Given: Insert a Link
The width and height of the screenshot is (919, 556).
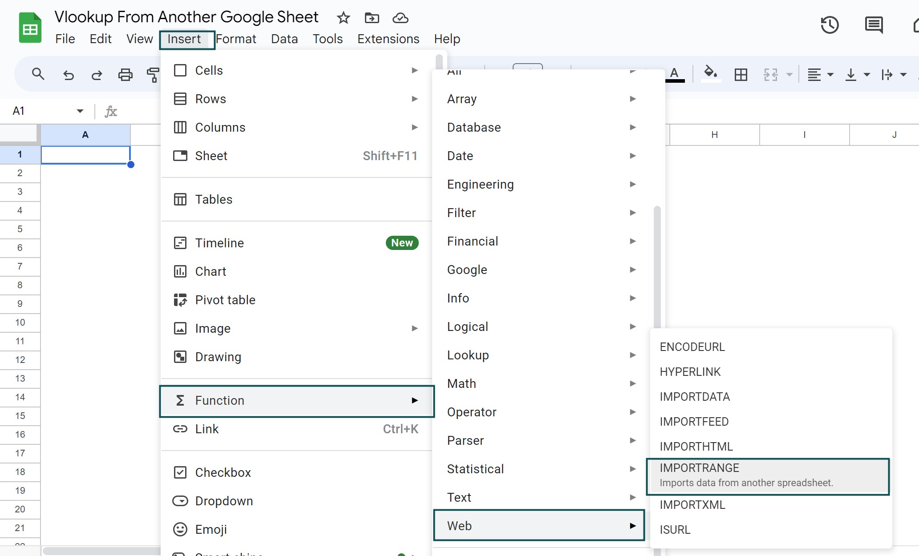Looking at the screenshot, I should pos(296,429).
